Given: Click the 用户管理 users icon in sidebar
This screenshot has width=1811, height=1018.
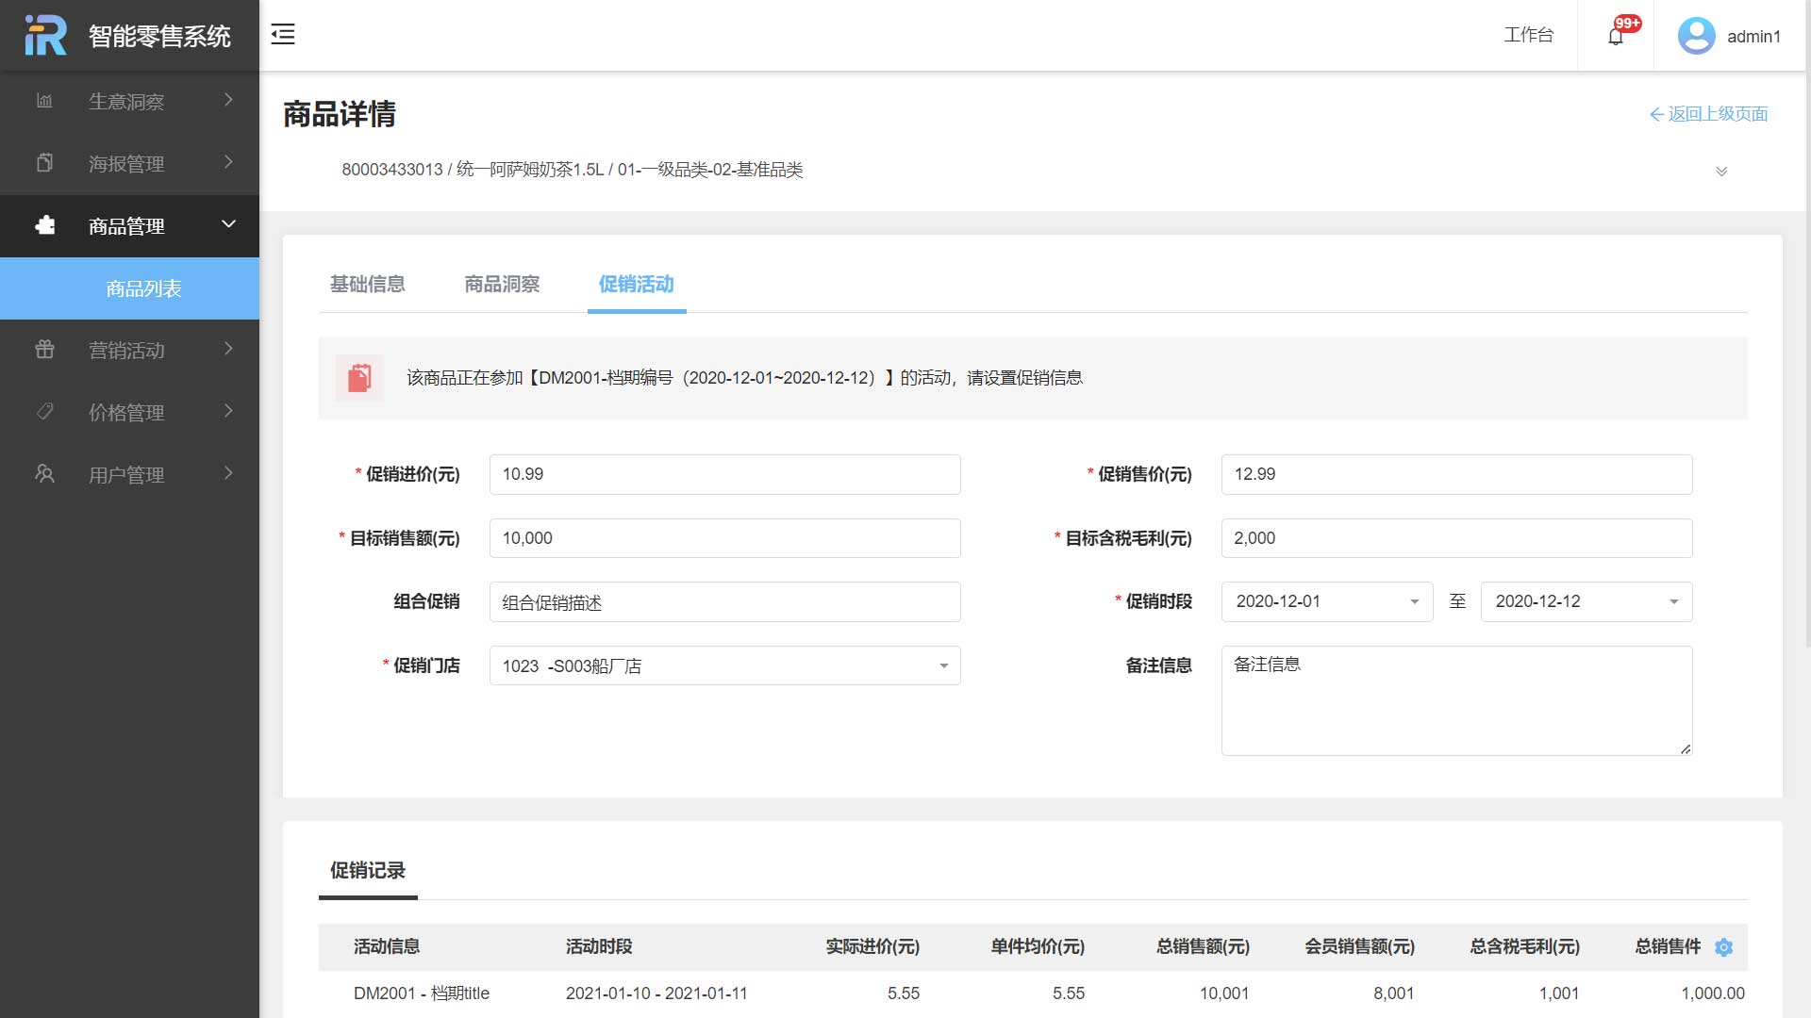Looking at the screenshot, I should 44,474.
